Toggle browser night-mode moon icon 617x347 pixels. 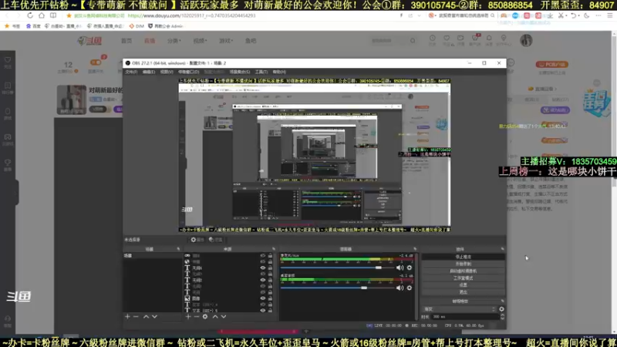[587, 15]
